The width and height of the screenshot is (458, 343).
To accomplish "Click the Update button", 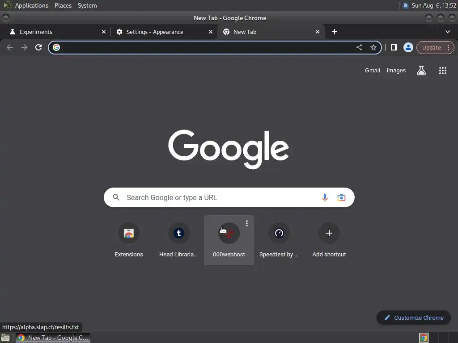I will coord(432,47).
